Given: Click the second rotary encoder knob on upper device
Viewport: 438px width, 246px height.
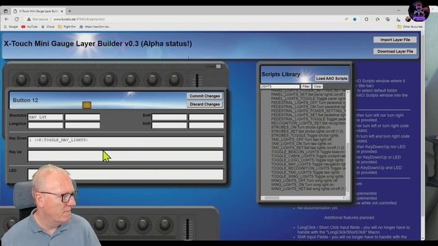Looking at the screenshot, I should (43, 80).
